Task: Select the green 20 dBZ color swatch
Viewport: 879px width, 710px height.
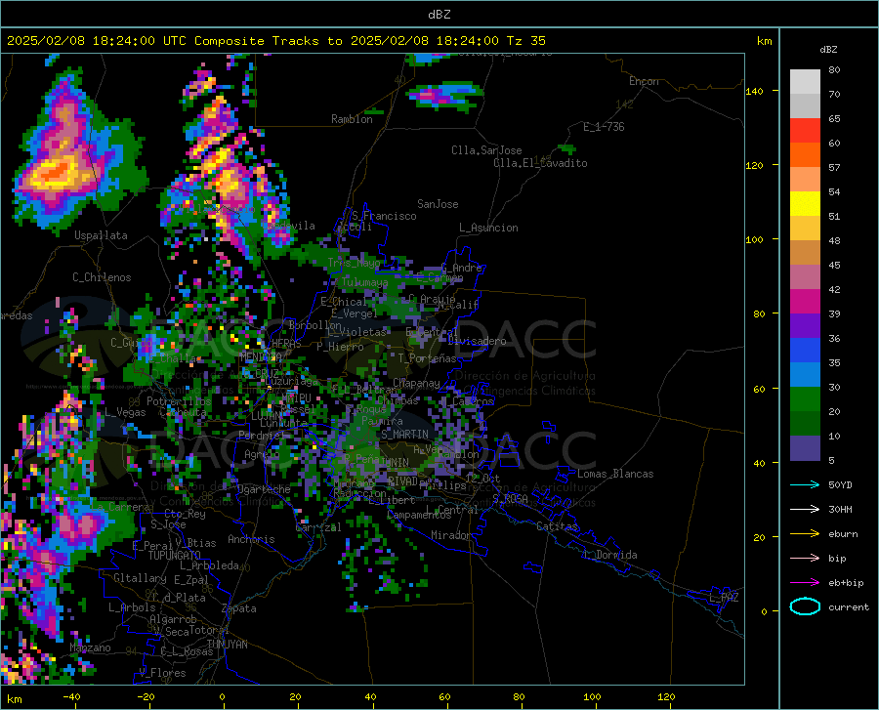Action: pos(805,399)
